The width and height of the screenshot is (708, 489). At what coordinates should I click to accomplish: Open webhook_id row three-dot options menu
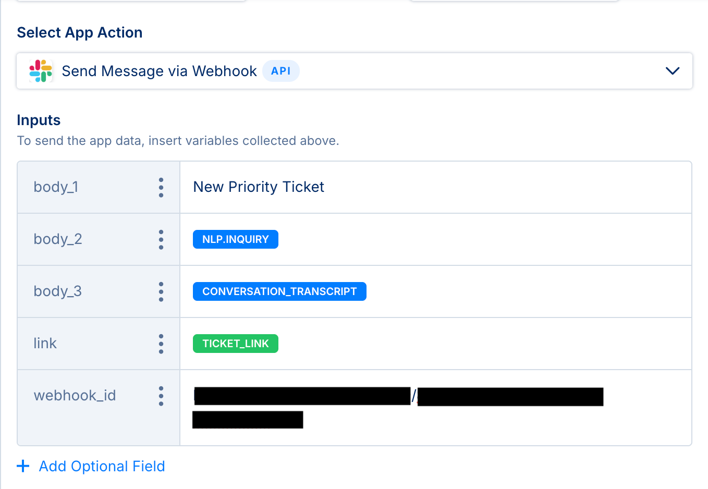tap(161, 396)
